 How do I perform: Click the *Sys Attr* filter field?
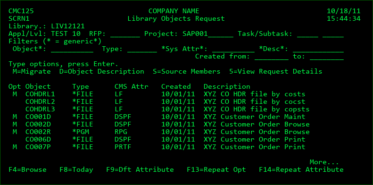(x=233, y=49)
